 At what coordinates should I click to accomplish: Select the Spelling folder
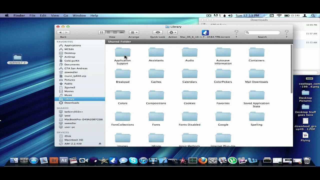[x=256, y=119]
